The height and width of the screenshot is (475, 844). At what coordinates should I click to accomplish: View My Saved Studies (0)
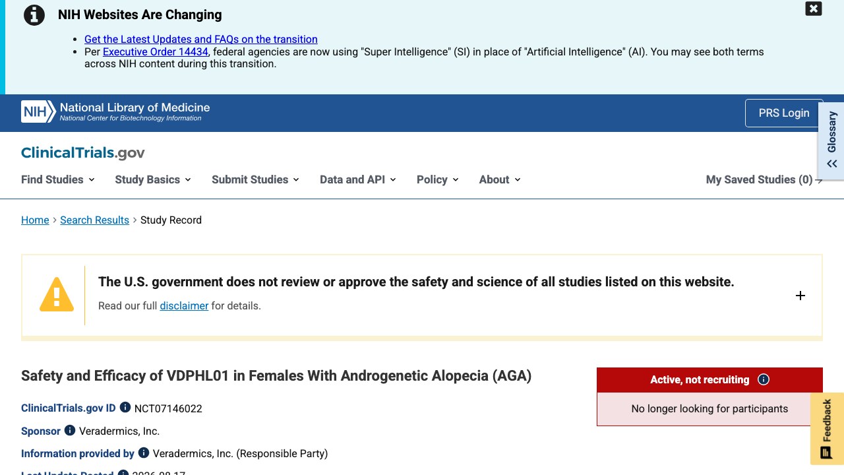tap(764, 179)
